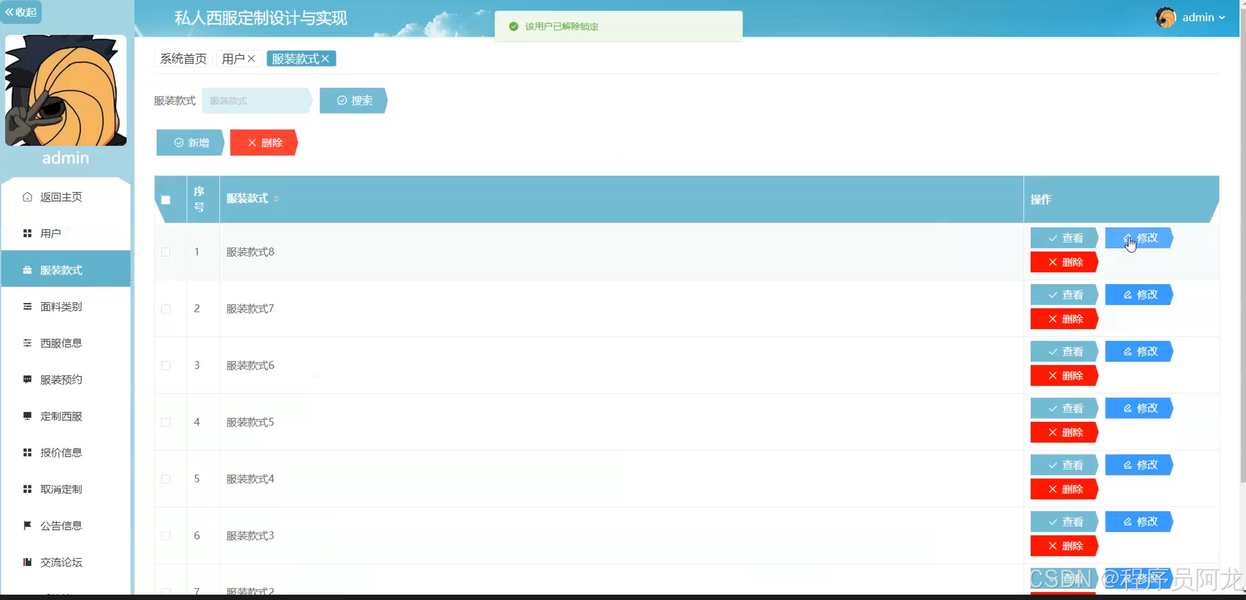Switch to the 系统首页 tab
The width and height of the screenshot is (1246, 600).
pyautogui.click(x=183, y=59)
